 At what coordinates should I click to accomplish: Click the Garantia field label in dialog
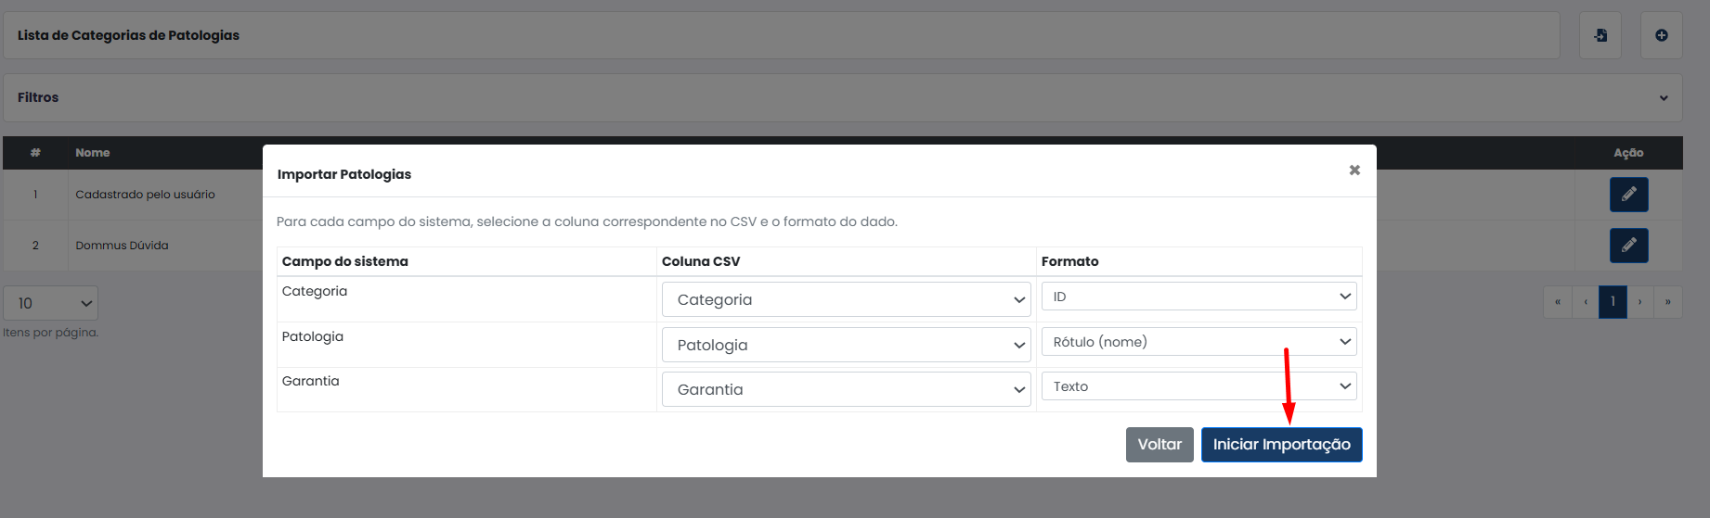click(311, 381)
